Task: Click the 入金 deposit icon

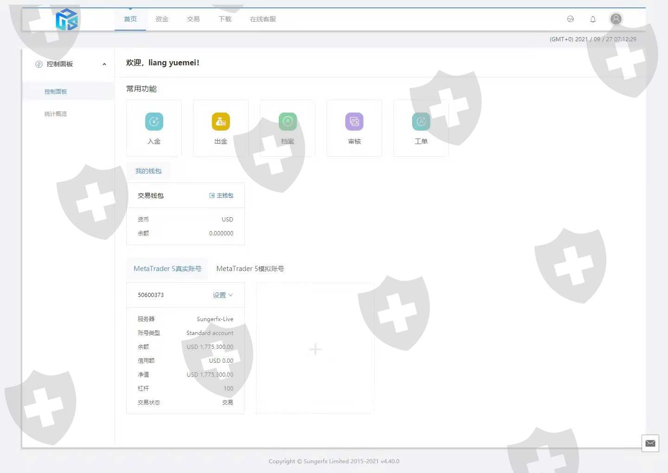Action: pos(154,121)
